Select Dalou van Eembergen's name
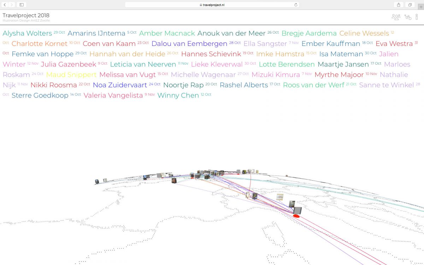This screenshot has height=265, width=424. pyautogui.click(x=189, y=44)
